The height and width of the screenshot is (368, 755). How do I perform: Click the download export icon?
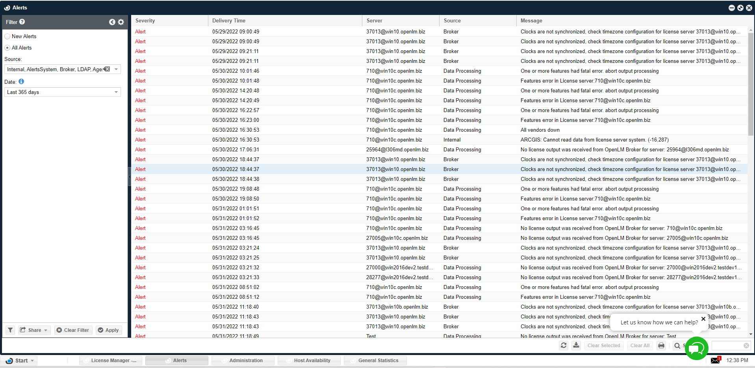pyautogui.click(x=576, y=346)
